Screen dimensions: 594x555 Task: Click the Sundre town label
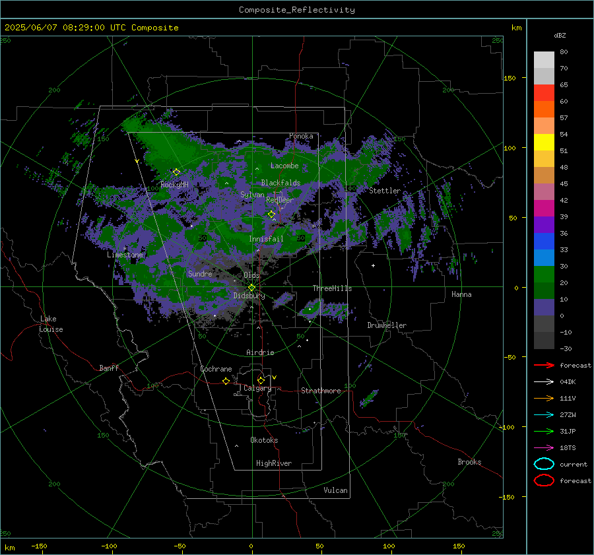[200, 273]
